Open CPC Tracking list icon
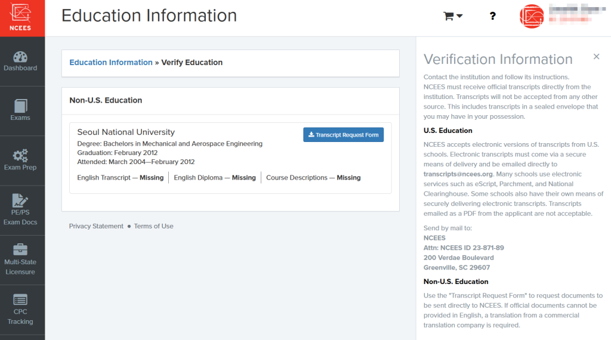The image size is (611, 340). (x=20, y=299)
